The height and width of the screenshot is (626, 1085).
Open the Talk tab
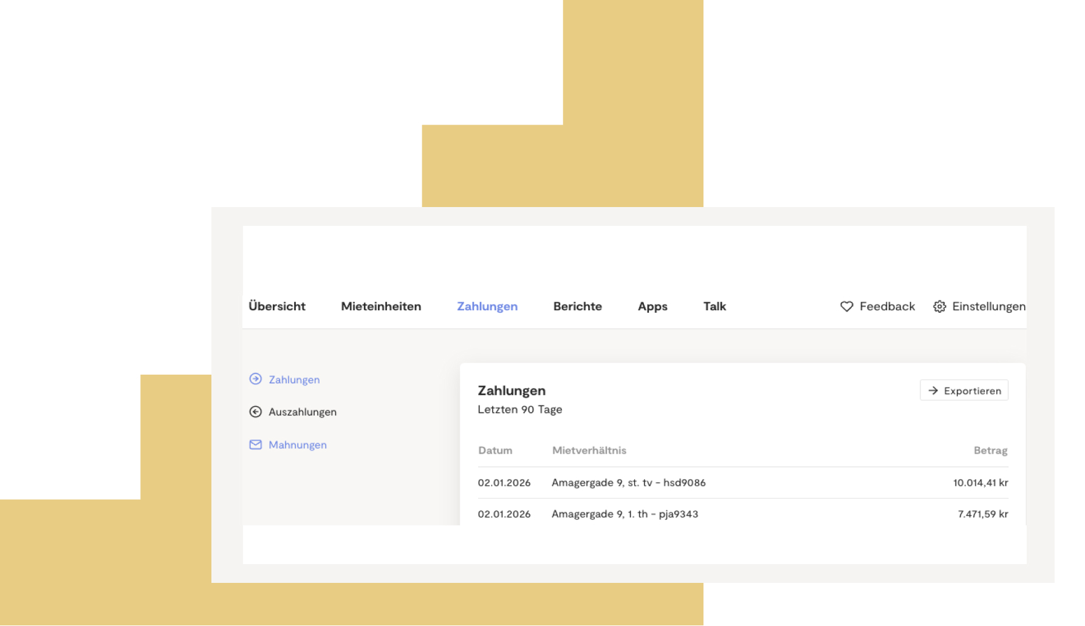click(x=714, y=307)
